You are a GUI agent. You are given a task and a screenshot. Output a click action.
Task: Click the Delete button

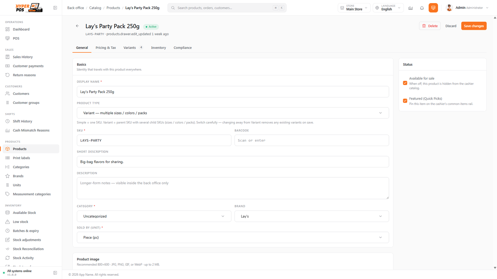430,26
